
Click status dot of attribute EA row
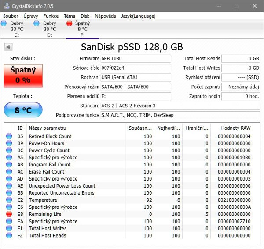[9, 221]
